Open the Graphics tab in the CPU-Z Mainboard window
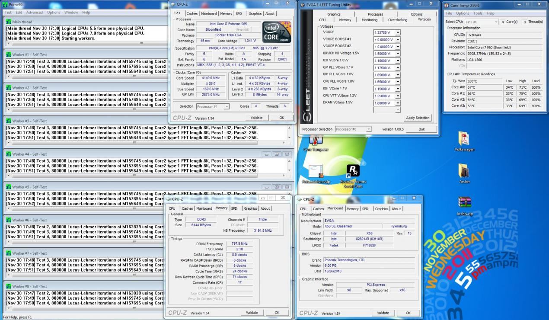Viewport: 549px width, 320px height. [381, 208]
